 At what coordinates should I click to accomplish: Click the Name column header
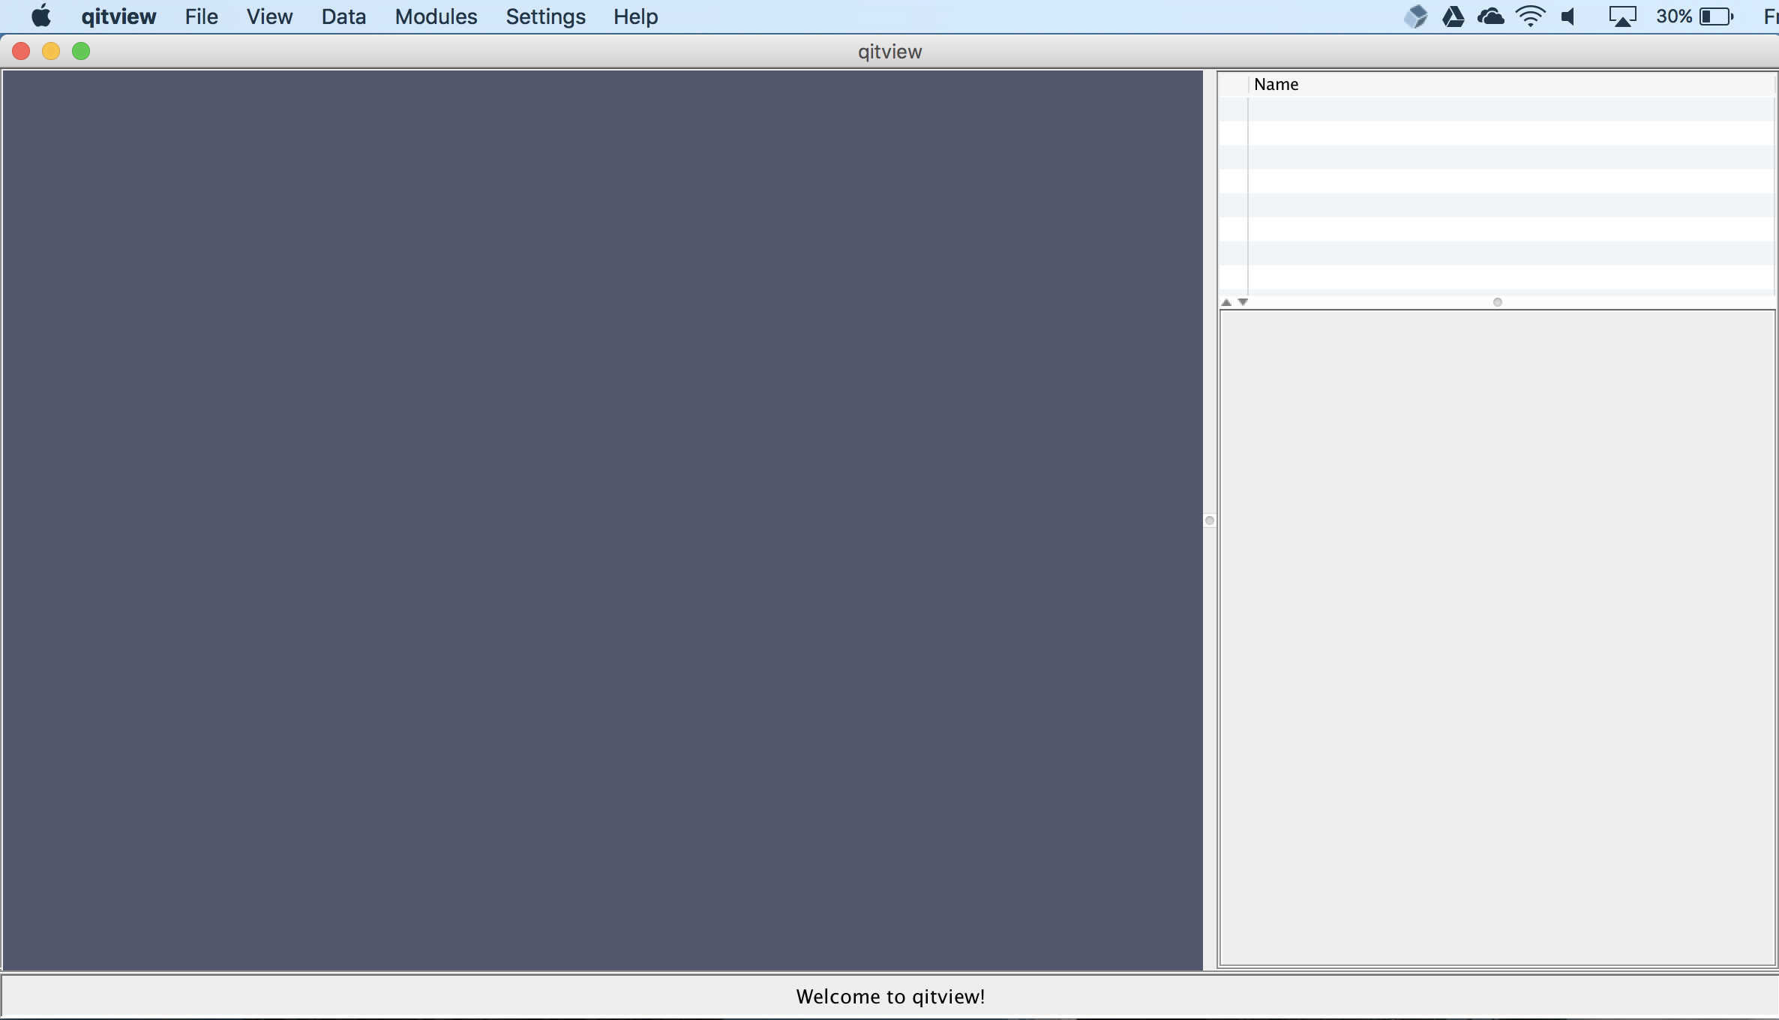(1276, 85)
